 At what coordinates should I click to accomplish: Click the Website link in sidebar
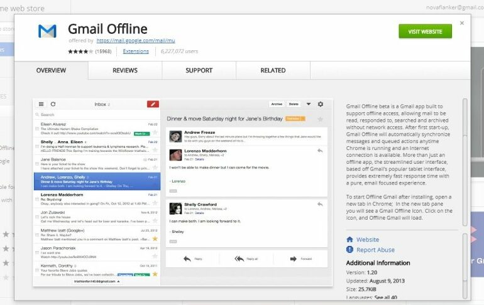coord(368,239)
